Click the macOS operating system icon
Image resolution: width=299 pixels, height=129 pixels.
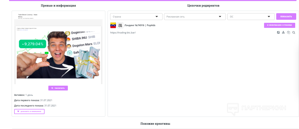(120, 25)
